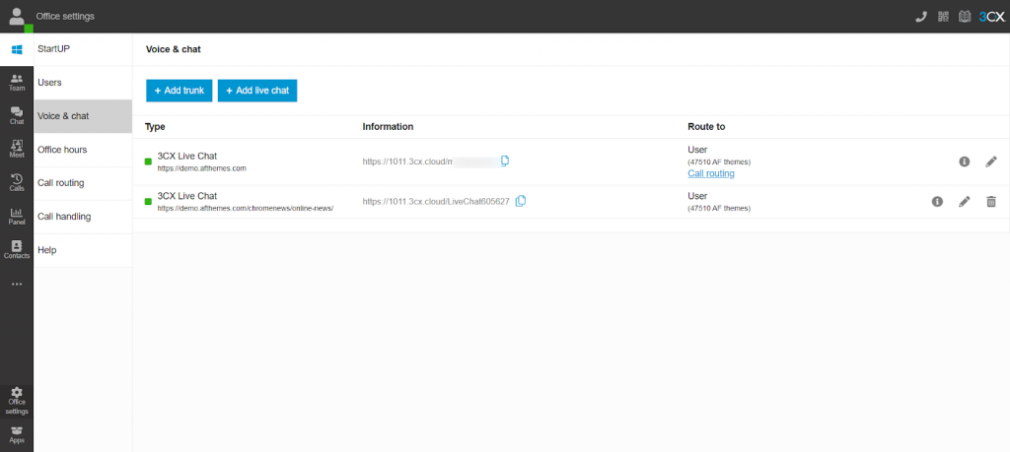Edit the chromenews online-news live chat

(x=965, y=202)
